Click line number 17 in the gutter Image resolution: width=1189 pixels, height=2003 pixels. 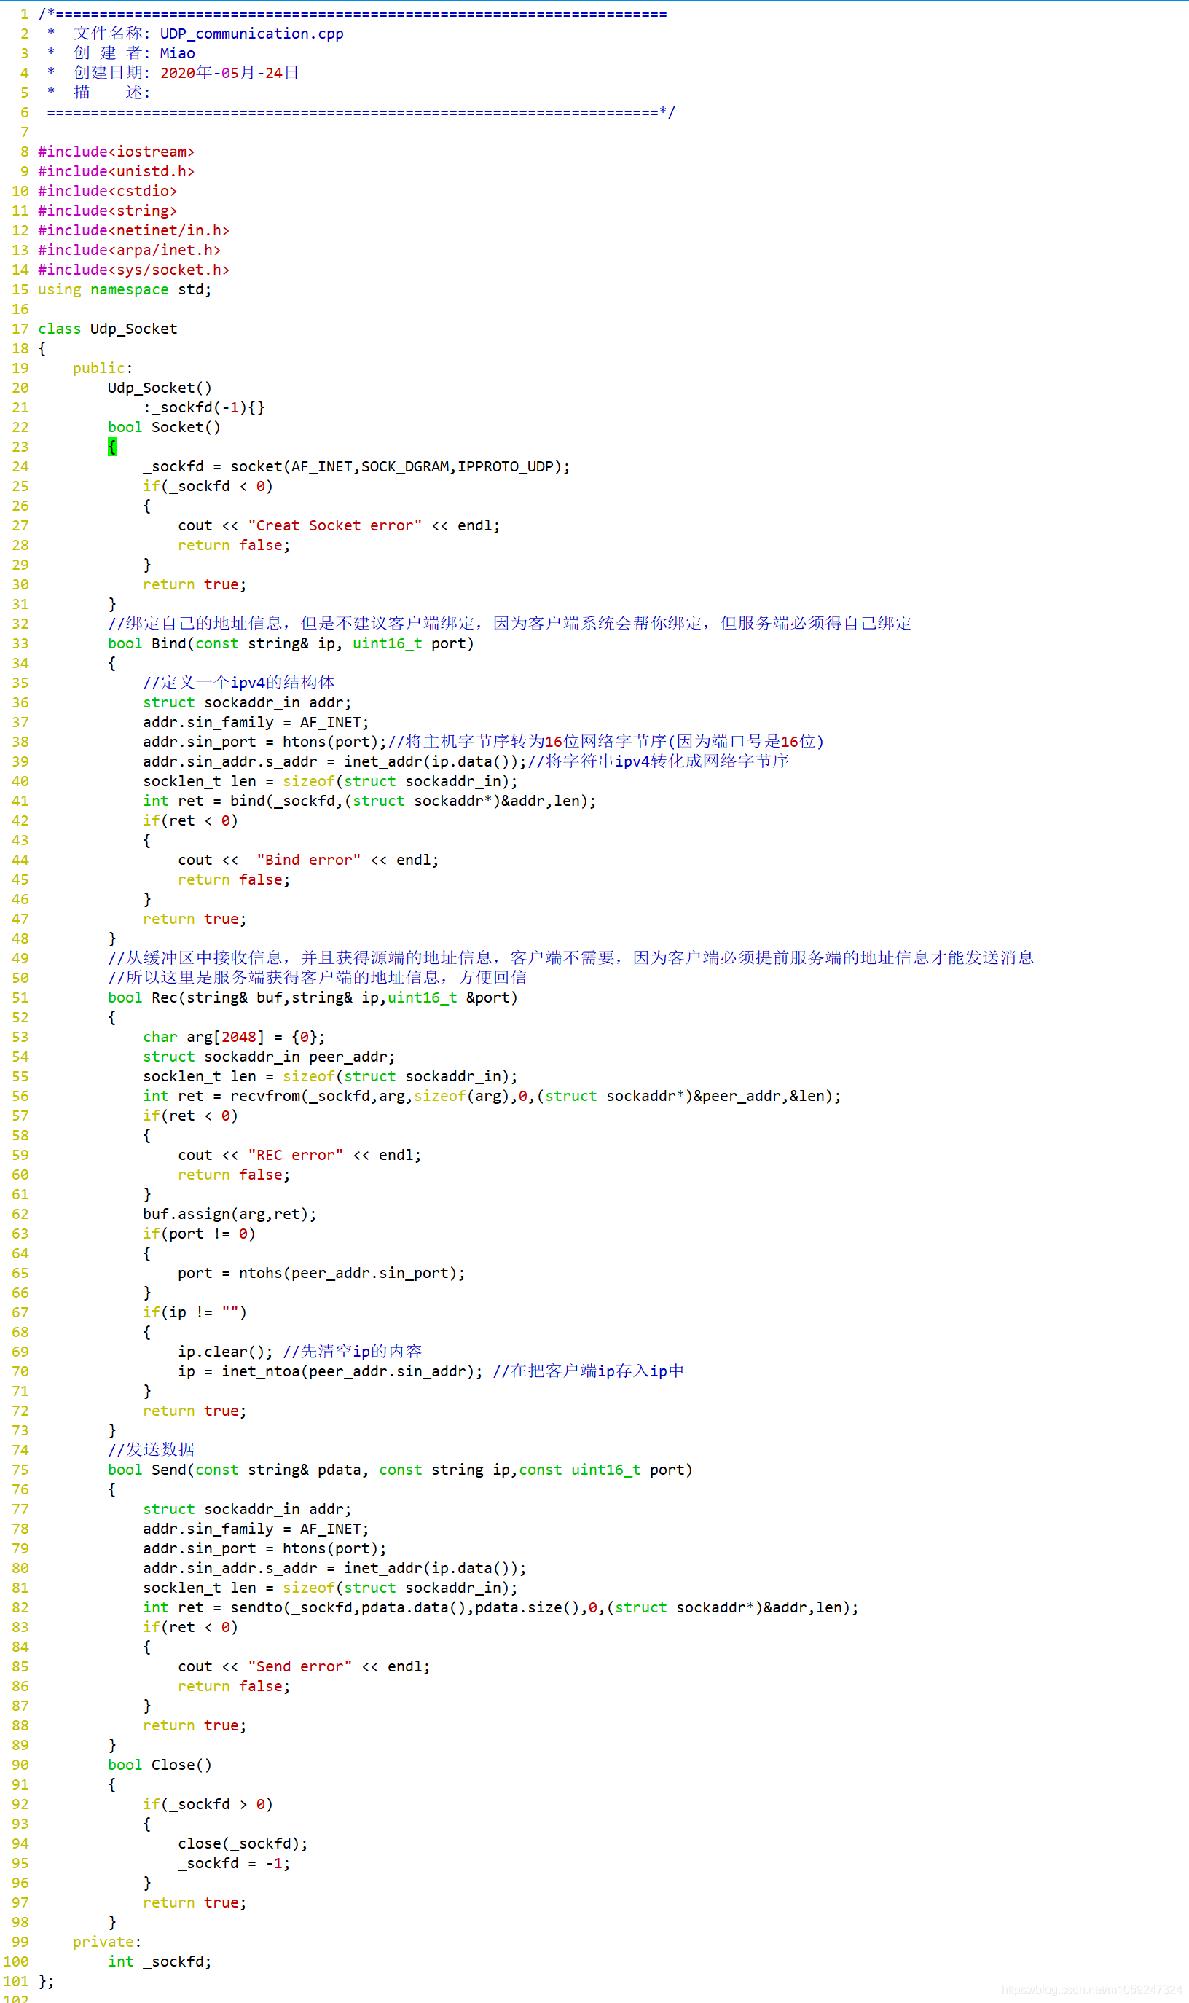pos(20,329)
